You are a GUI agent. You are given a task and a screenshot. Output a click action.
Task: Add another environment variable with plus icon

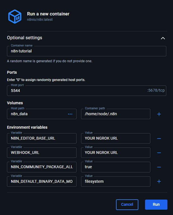[159, 181]
